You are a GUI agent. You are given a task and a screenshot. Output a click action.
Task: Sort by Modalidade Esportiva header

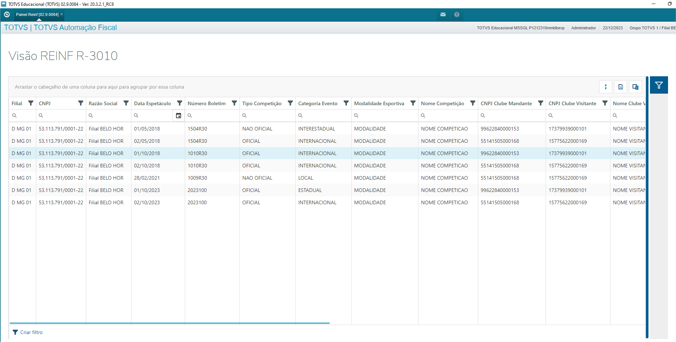point(379,103)
